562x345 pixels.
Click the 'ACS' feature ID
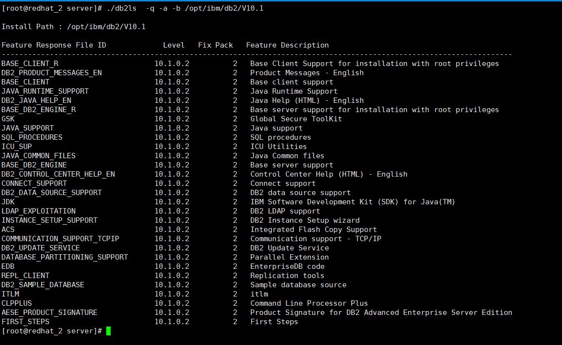pyautogui.click(x=8, y=230)
